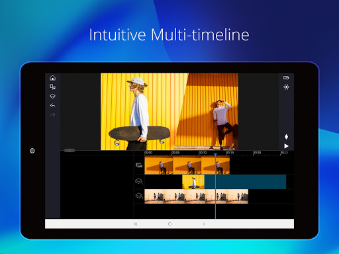The image size is (339, 254).
Task: Open project settings gear
Action: tap(286, 87)
